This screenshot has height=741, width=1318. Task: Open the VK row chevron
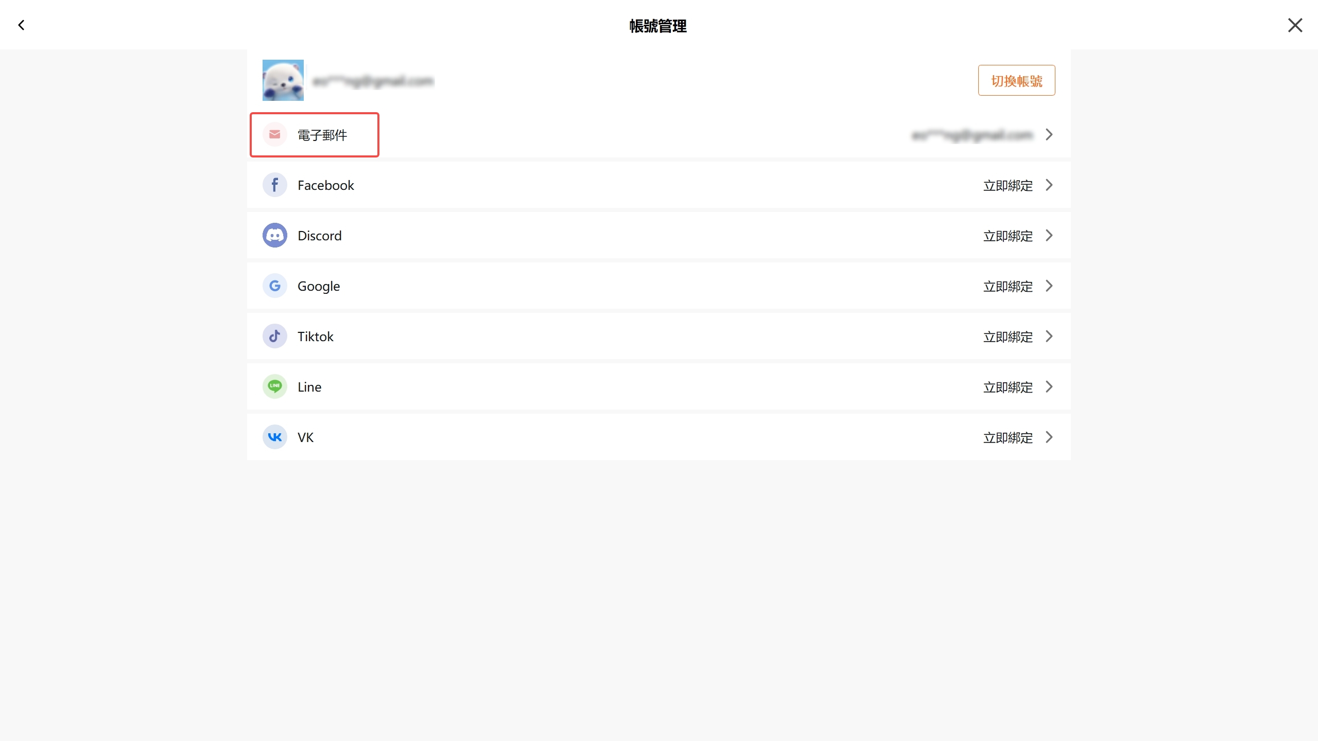[1049, 437]
